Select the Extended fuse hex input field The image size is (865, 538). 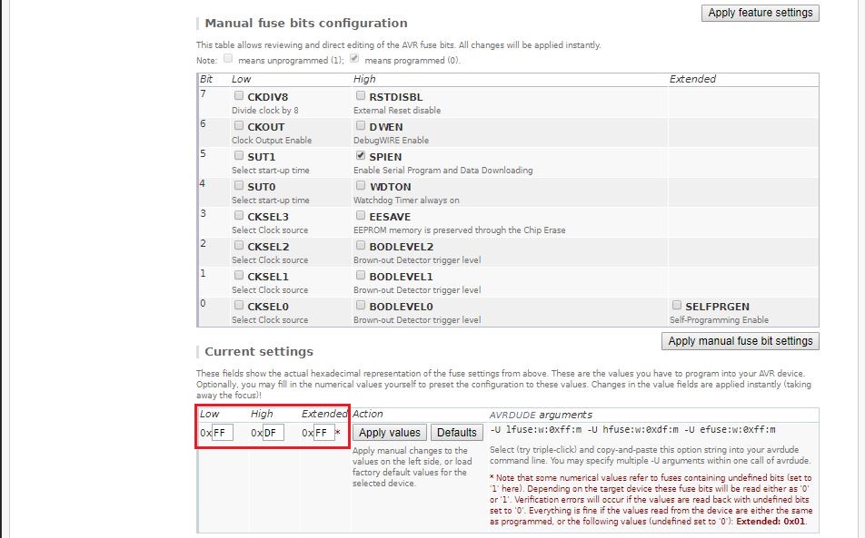pos(323,433)
